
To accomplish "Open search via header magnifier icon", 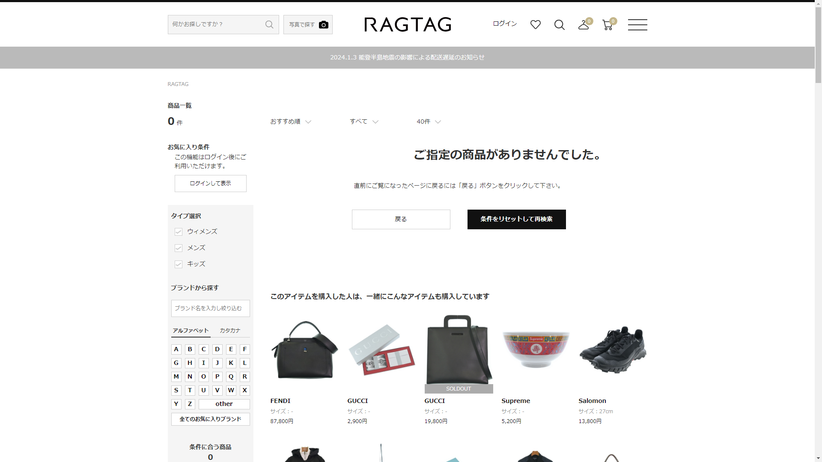I will pos(559,25).
